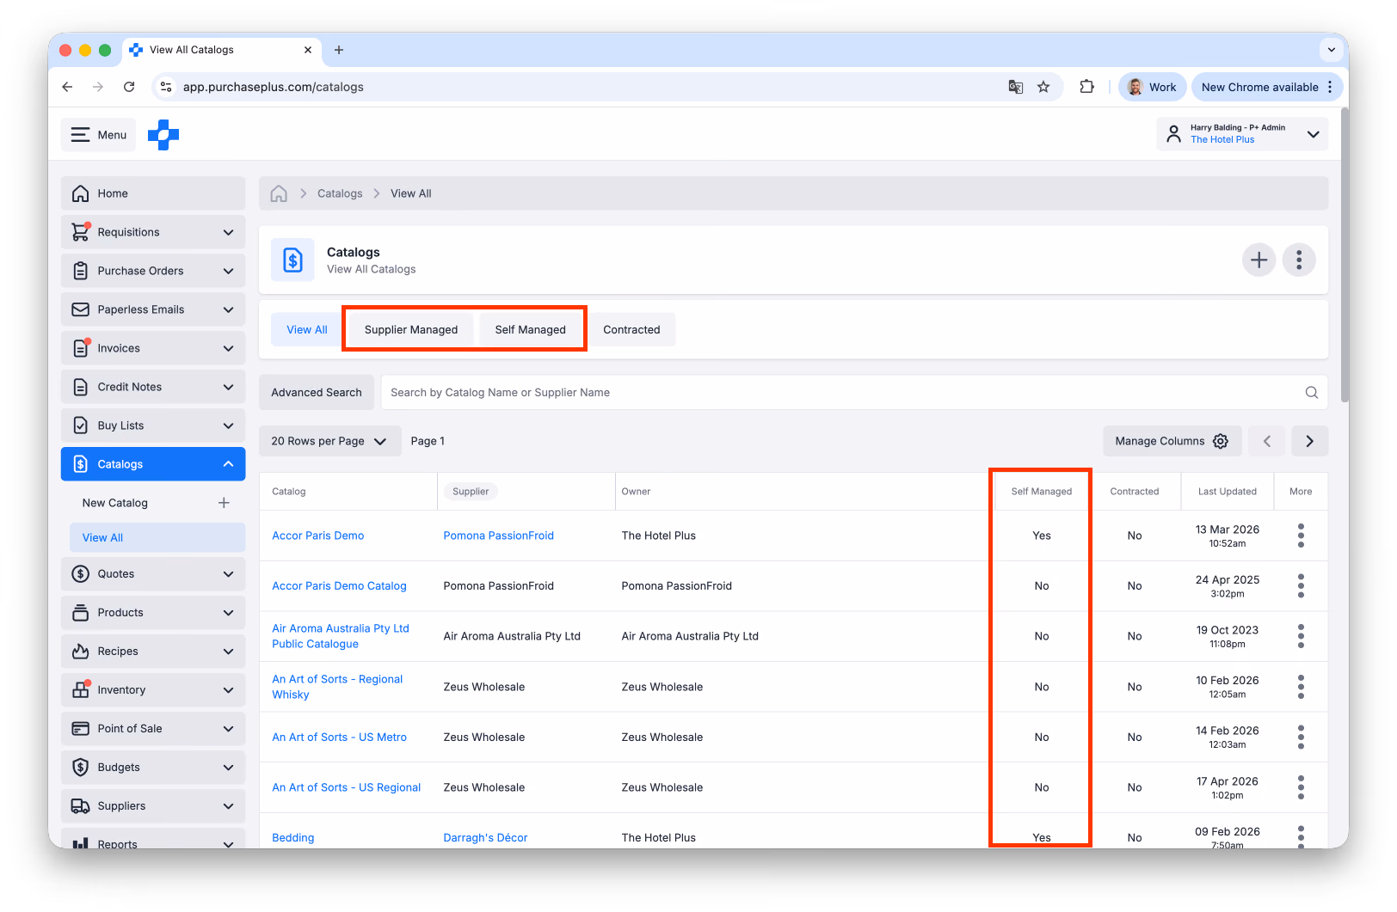This screenshot has width=1397, height=912.
Task: Switch to the Supplier Managed tab
Action: [x=411, y=329]
